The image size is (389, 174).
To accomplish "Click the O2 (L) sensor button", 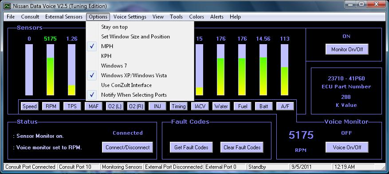I will [x=115, y=106].
